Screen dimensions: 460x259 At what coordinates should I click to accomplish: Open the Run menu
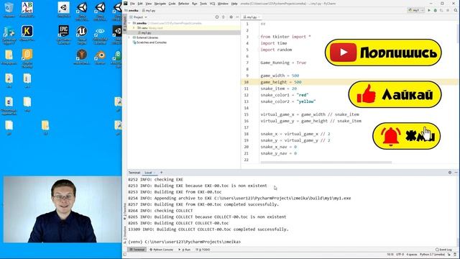coord(195,4)
